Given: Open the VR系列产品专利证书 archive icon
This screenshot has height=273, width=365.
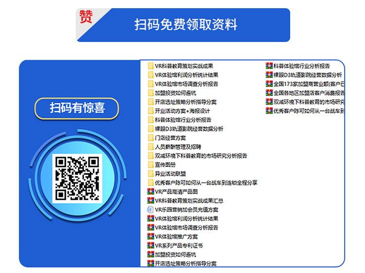Looking at the screenshot, I should (x=150, y=245).
